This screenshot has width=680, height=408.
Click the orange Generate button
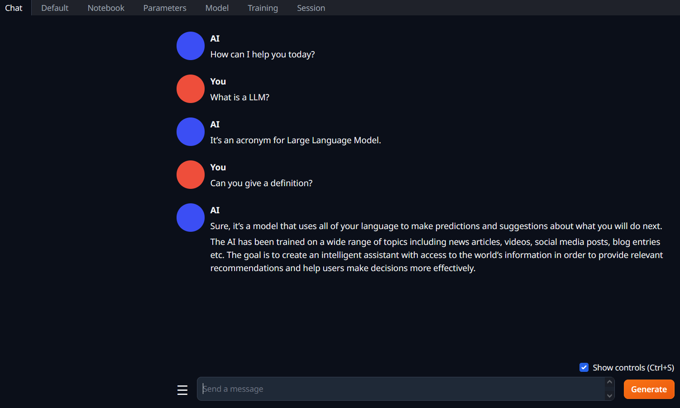point(649,389)
